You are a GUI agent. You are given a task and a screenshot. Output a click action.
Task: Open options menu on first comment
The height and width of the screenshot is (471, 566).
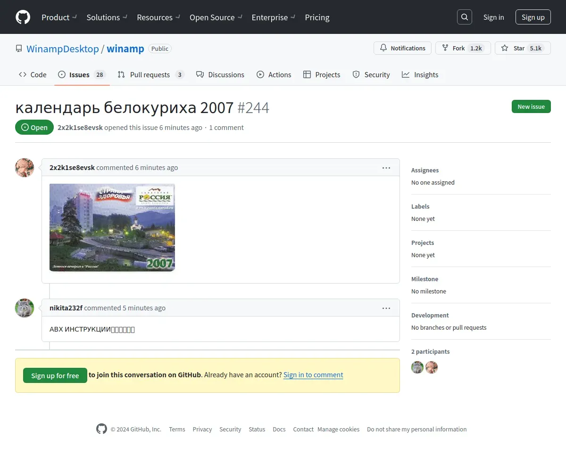pyautogui.click(x=386, y=168)
